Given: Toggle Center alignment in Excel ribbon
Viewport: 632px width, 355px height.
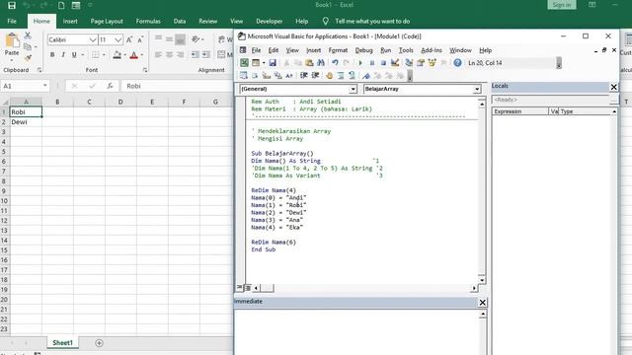Looking at the screenshot, I should click(x=169, y=54).
